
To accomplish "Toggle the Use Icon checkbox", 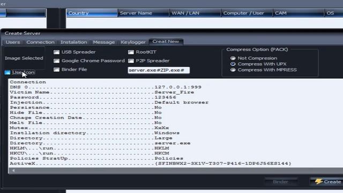I will pos(8,72).
